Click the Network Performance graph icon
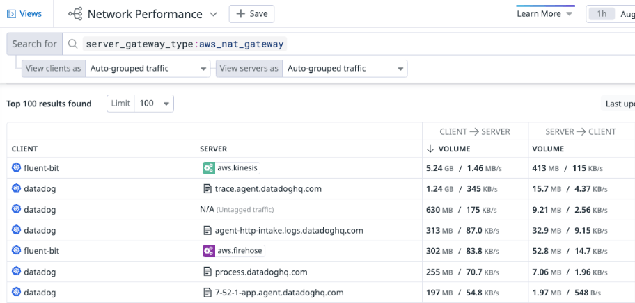The height and width of the screenshot is (303, 635). (x=75, y=14)
